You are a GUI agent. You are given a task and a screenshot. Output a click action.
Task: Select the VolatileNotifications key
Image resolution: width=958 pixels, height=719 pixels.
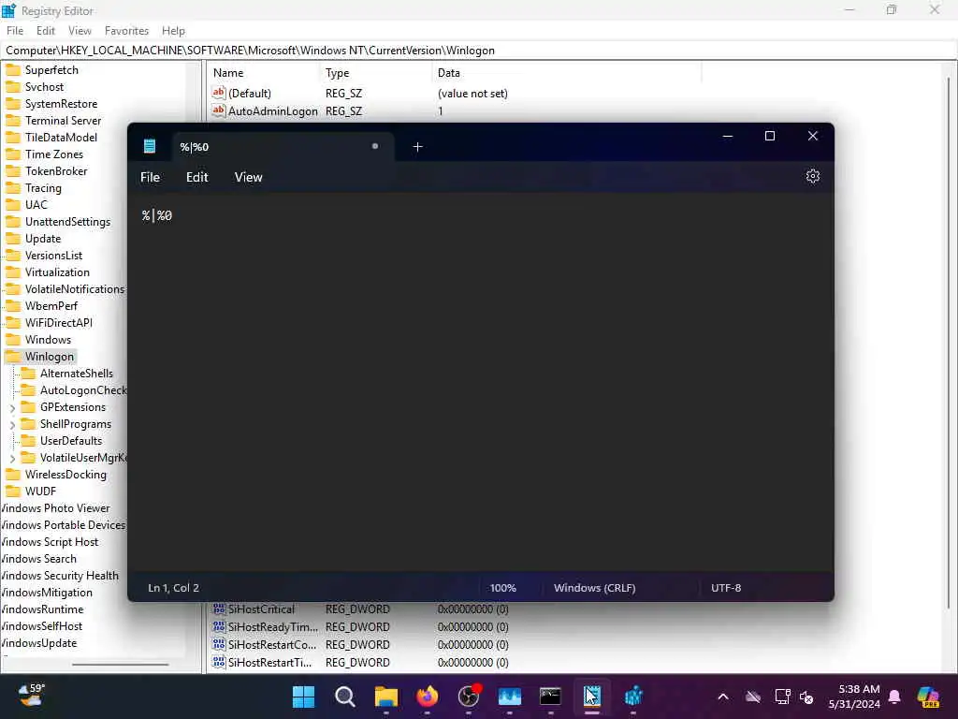point(75,289)
